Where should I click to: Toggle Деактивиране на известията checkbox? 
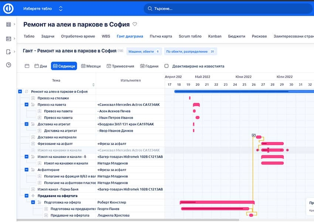[x=166, y=66]
